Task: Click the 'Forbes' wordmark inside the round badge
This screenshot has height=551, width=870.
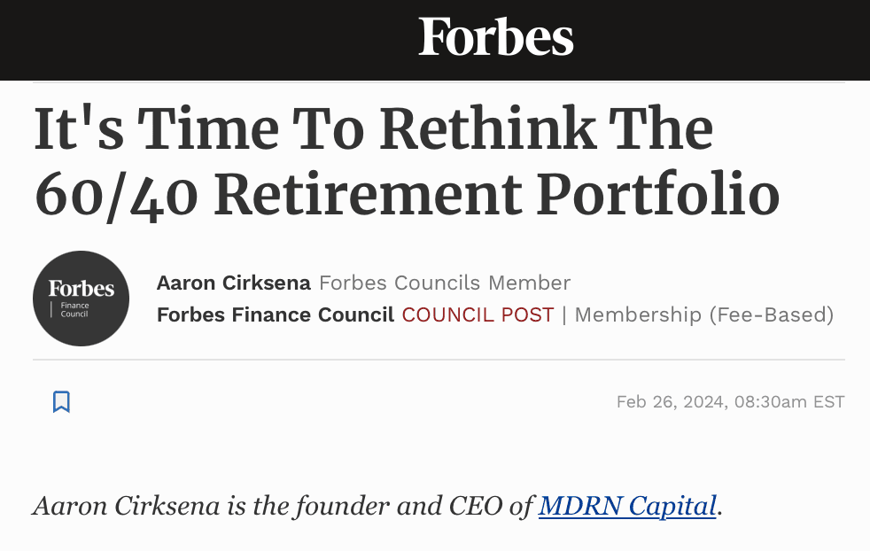Action: (x=81, y=289)
